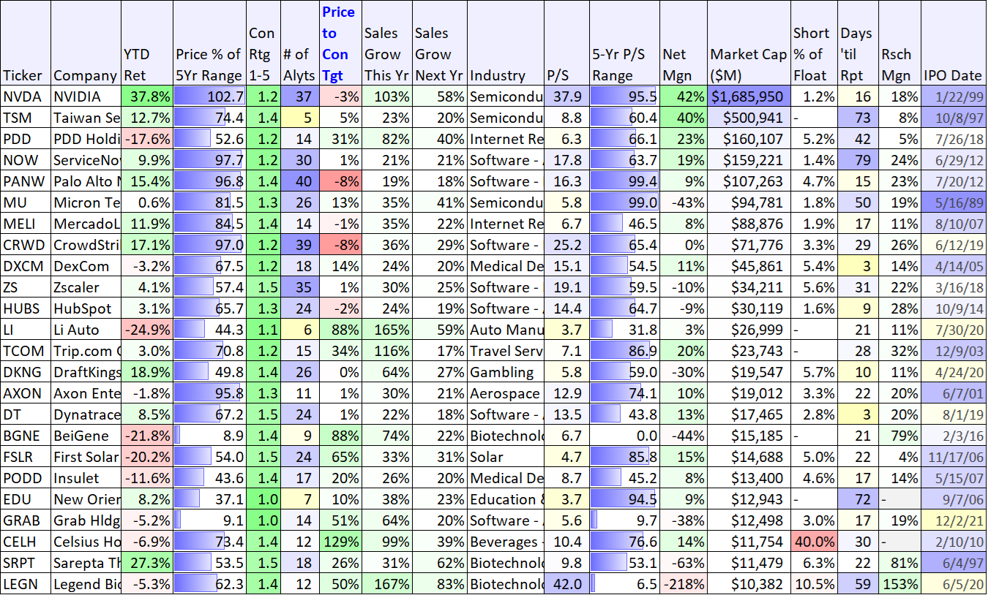Click the First Solar company cell
988x595 pixels.
tap(86, 457)
